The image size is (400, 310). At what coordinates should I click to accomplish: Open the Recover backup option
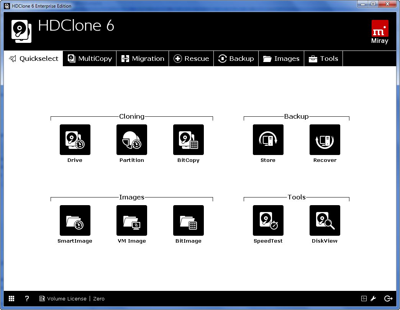pos(325,140)
